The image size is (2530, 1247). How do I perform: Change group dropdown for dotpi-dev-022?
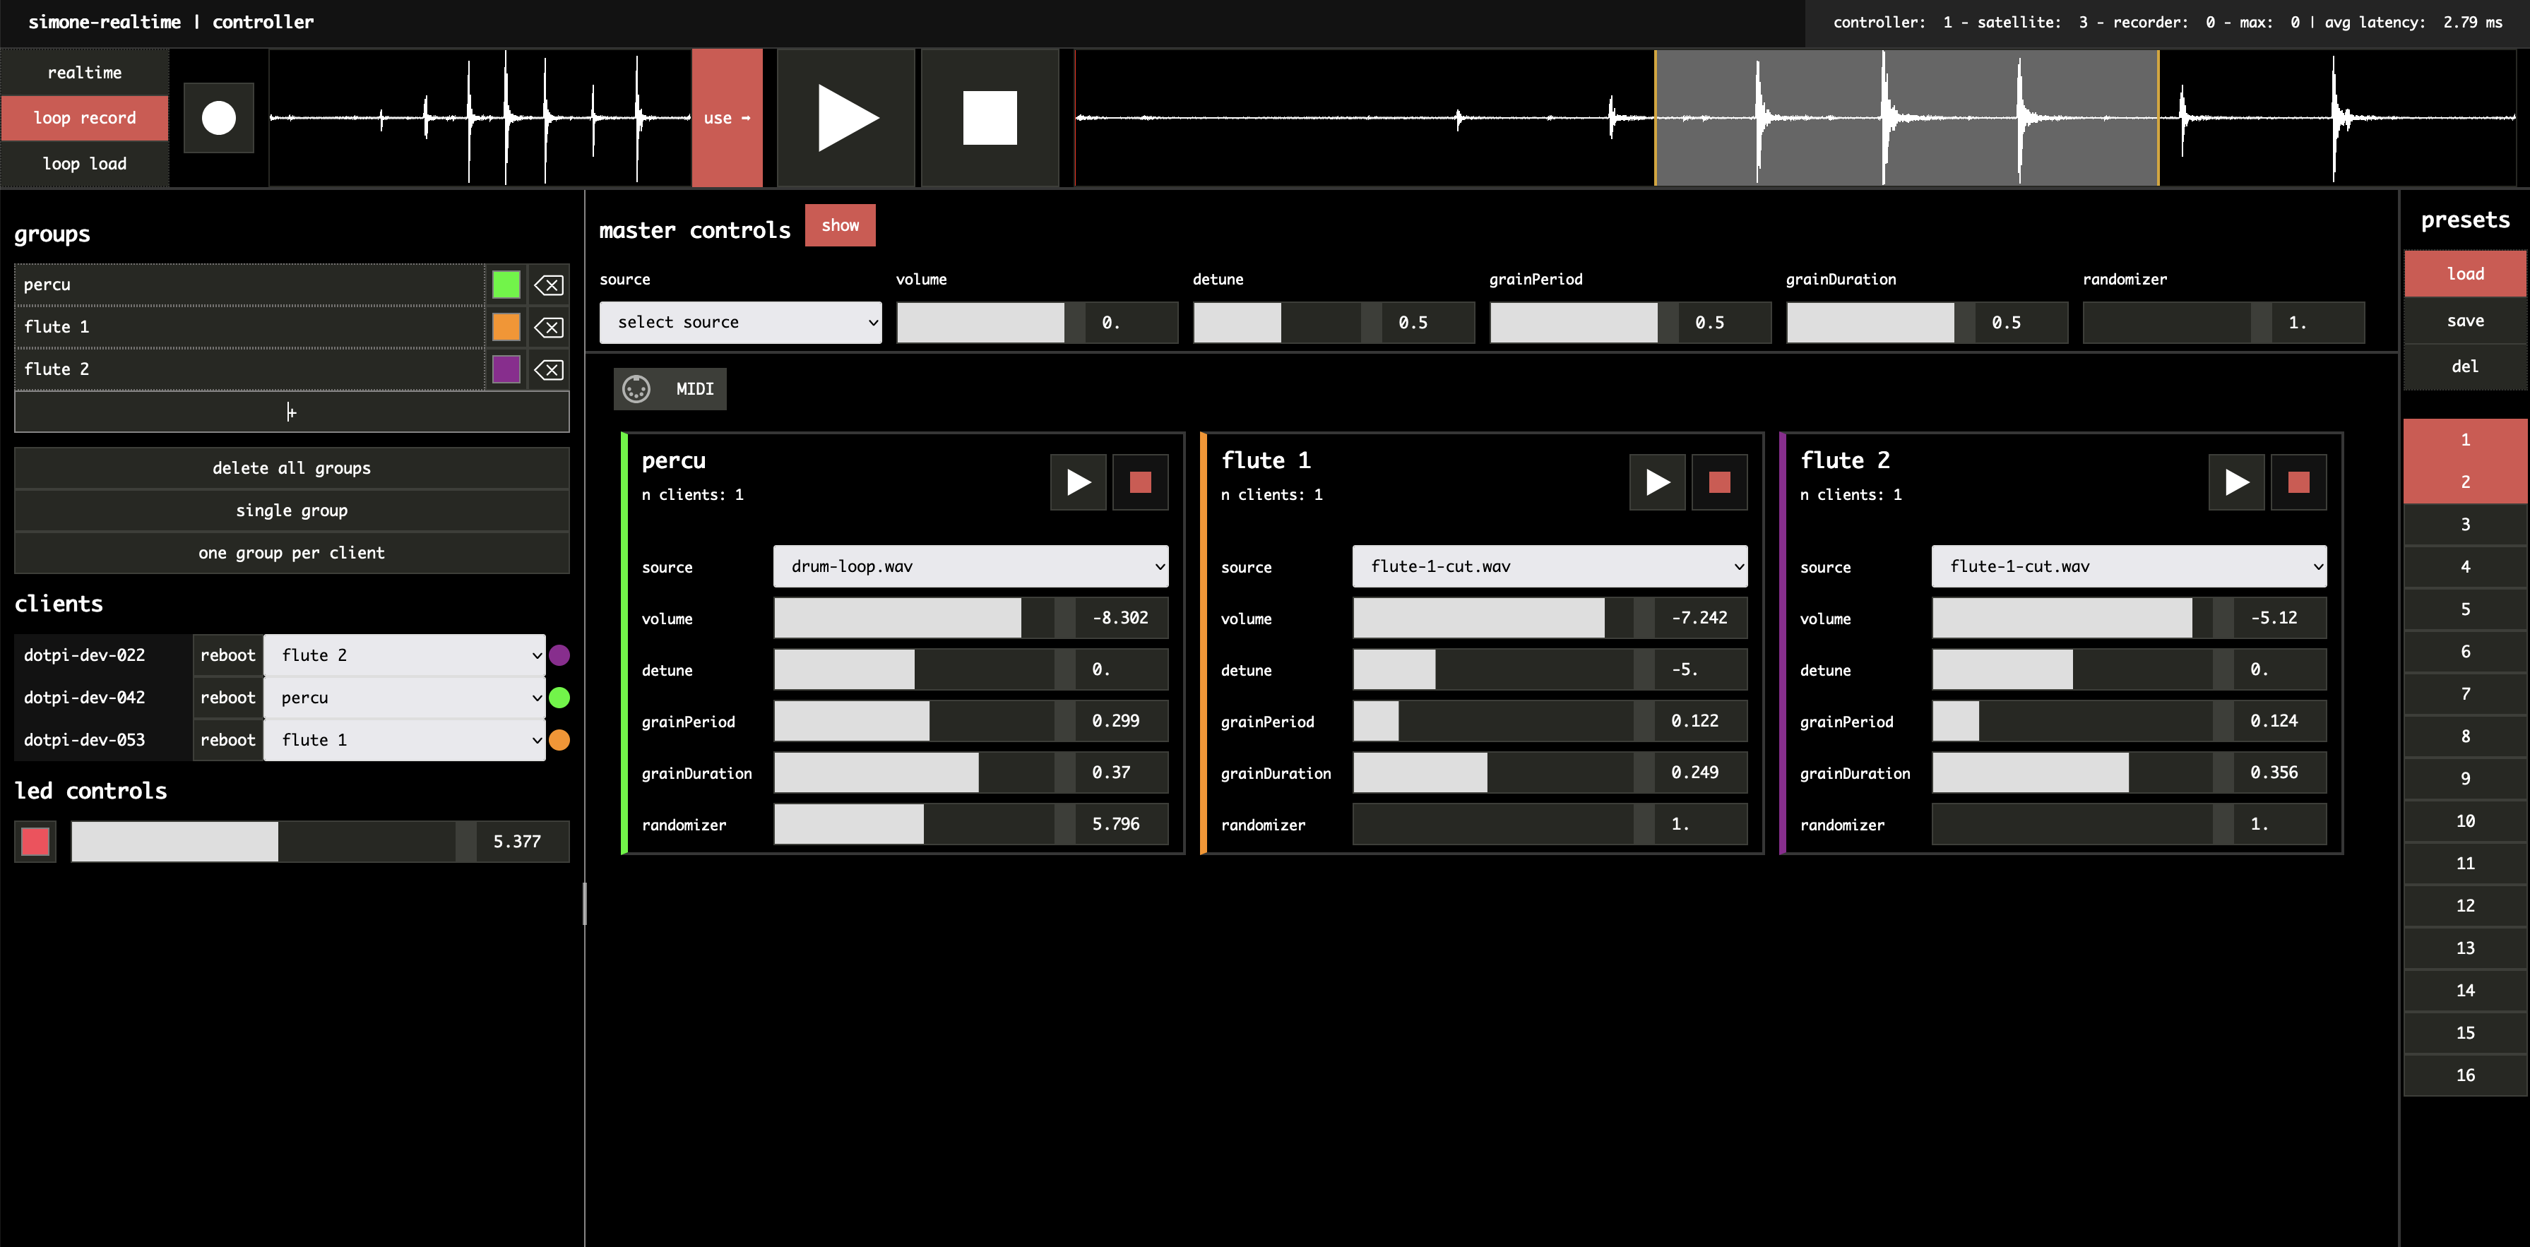pos(405,655)
